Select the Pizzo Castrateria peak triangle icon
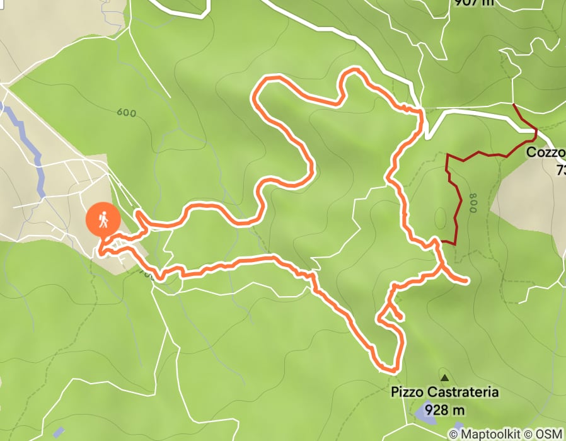This screenshot has height=441, width=566. pyautogui.click(x=445, y=378)
